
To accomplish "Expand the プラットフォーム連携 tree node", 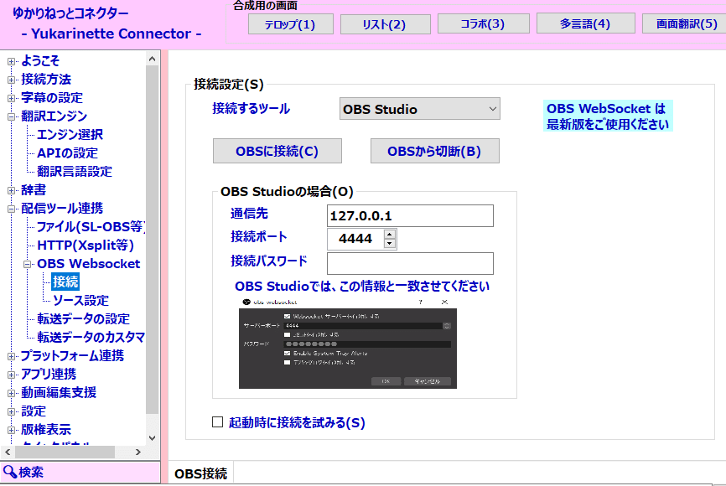I will 12,356.
